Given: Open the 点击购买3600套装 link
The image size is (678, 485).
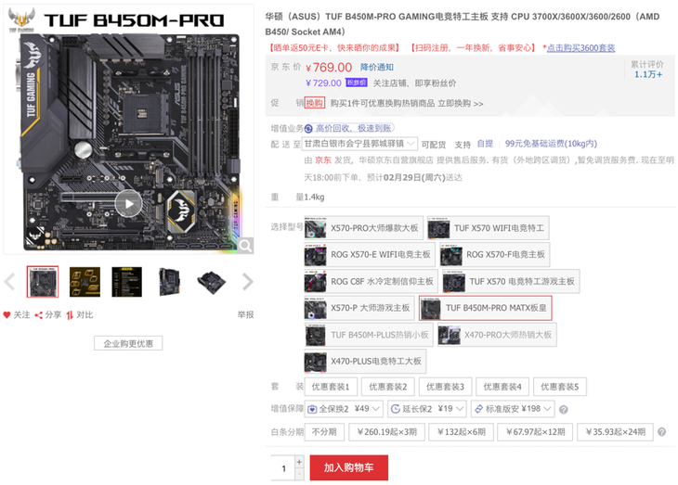Looking at the screenshot, I should (x=580, y=47).
